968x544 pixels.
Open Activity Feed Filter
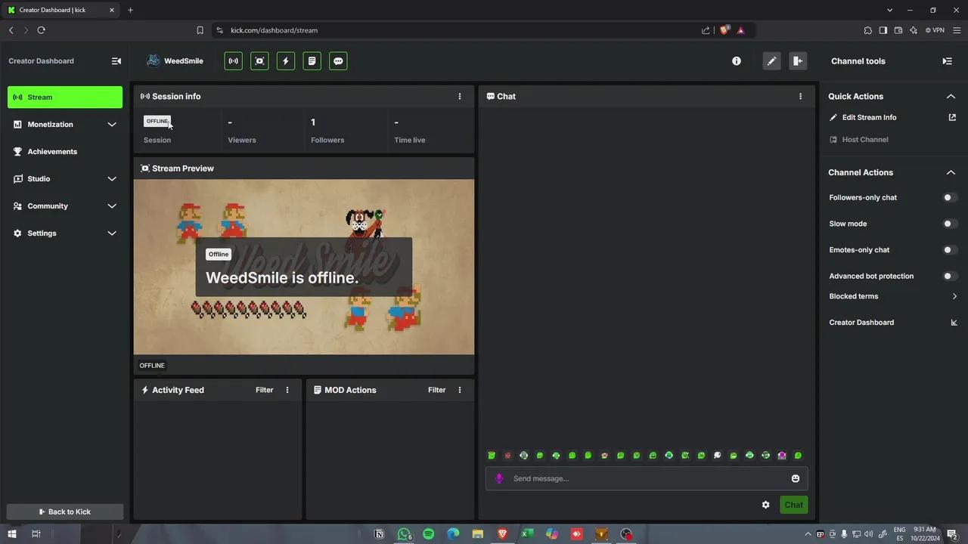coord(264,390)
